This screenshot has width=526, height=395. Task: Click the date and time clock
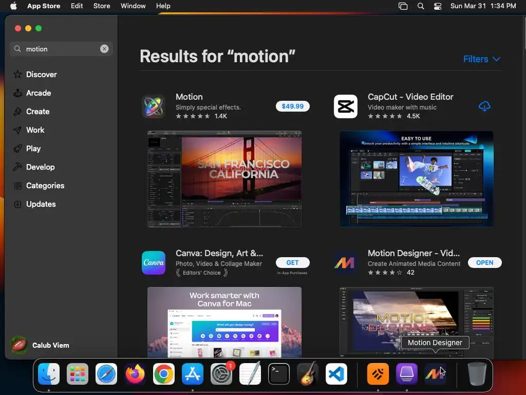tap(483, 6)
